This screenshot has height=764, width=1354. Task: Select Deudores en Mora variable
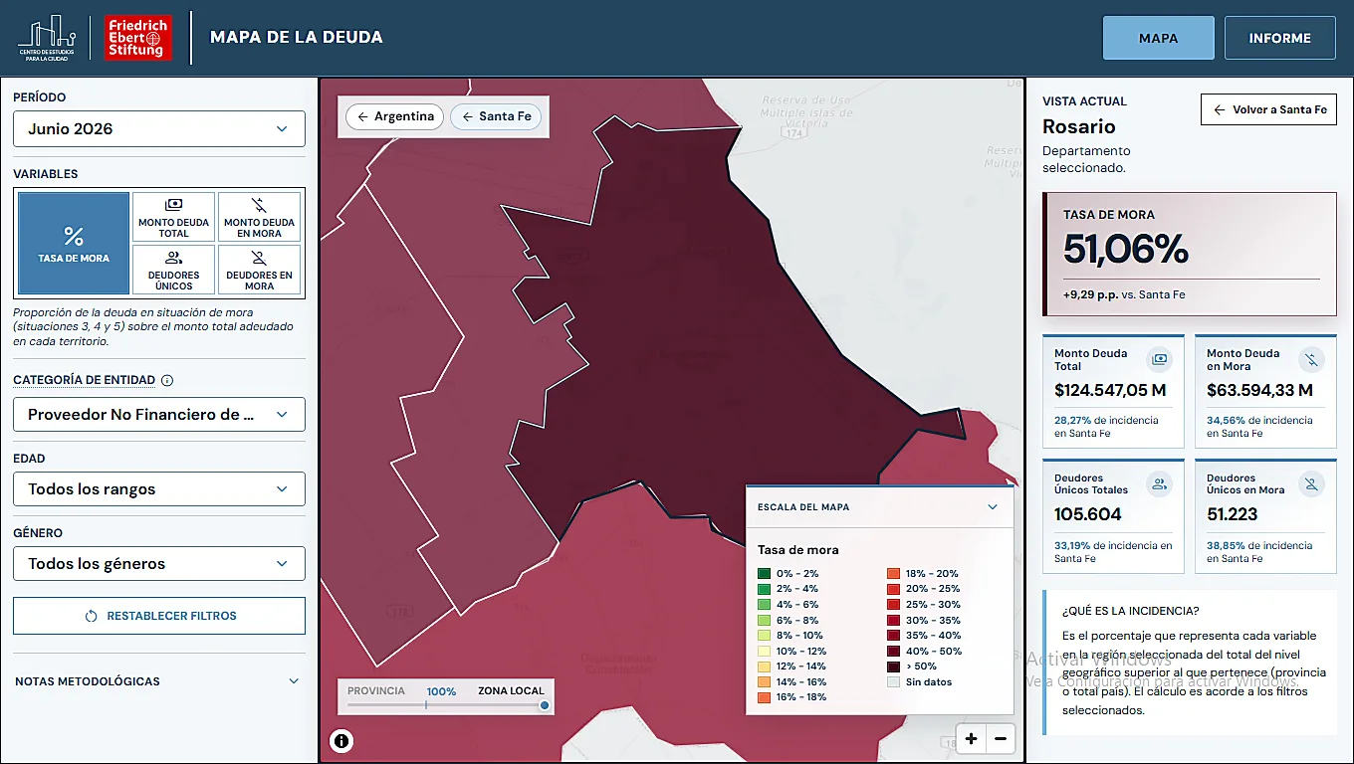coord(259,270)
